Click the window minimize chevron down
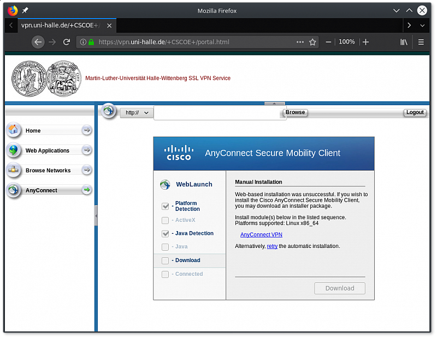This screenshot has width=437, height=339. [396, 10]
